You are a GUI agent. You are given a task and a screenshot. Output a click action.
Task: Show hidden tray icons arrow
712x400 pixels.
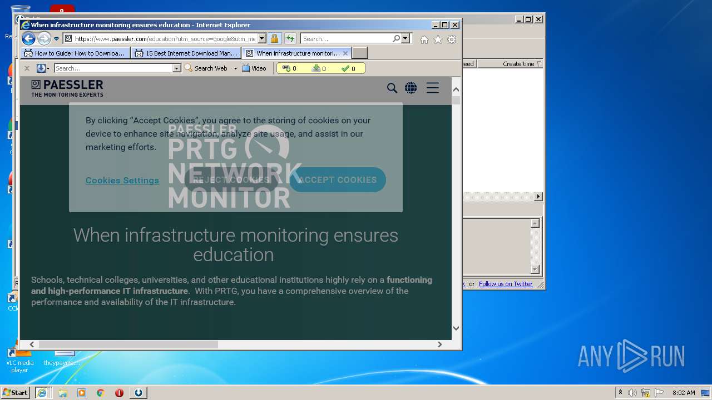click(x=620, y=393)
